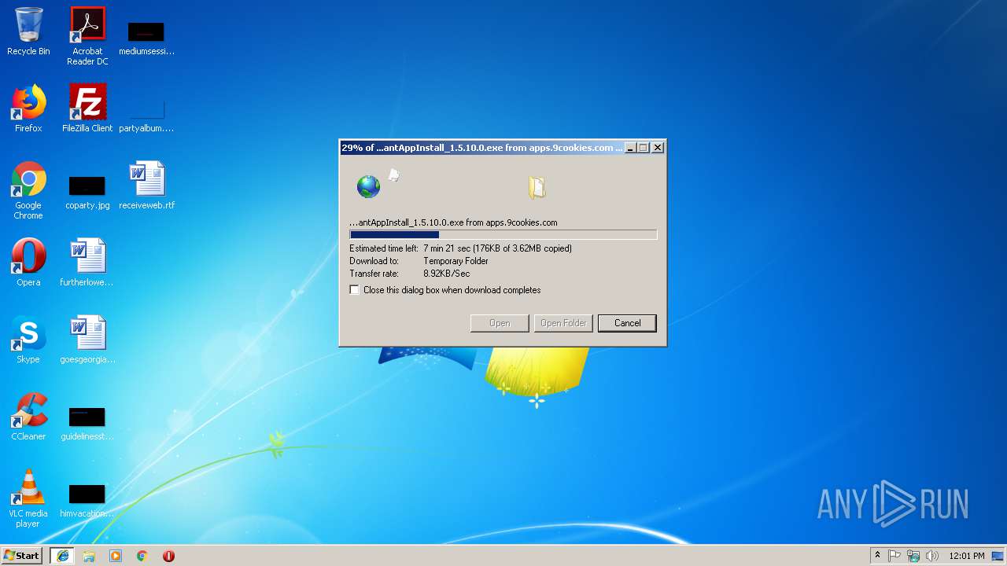The width and height of the screenshot is (1007, 566).
Task: Open the Skype desktop shortcut
Action: 28,340
